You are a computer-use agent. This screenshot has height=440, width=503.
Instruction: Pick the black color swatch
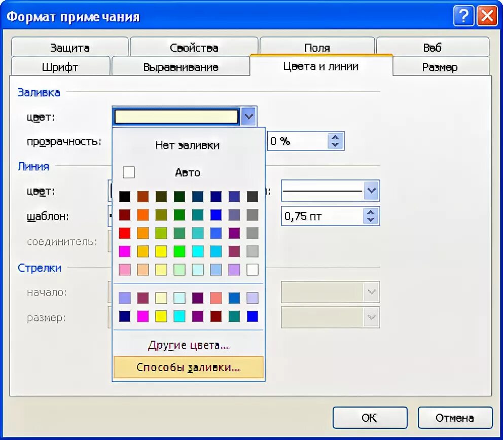[x=125, y=196]
